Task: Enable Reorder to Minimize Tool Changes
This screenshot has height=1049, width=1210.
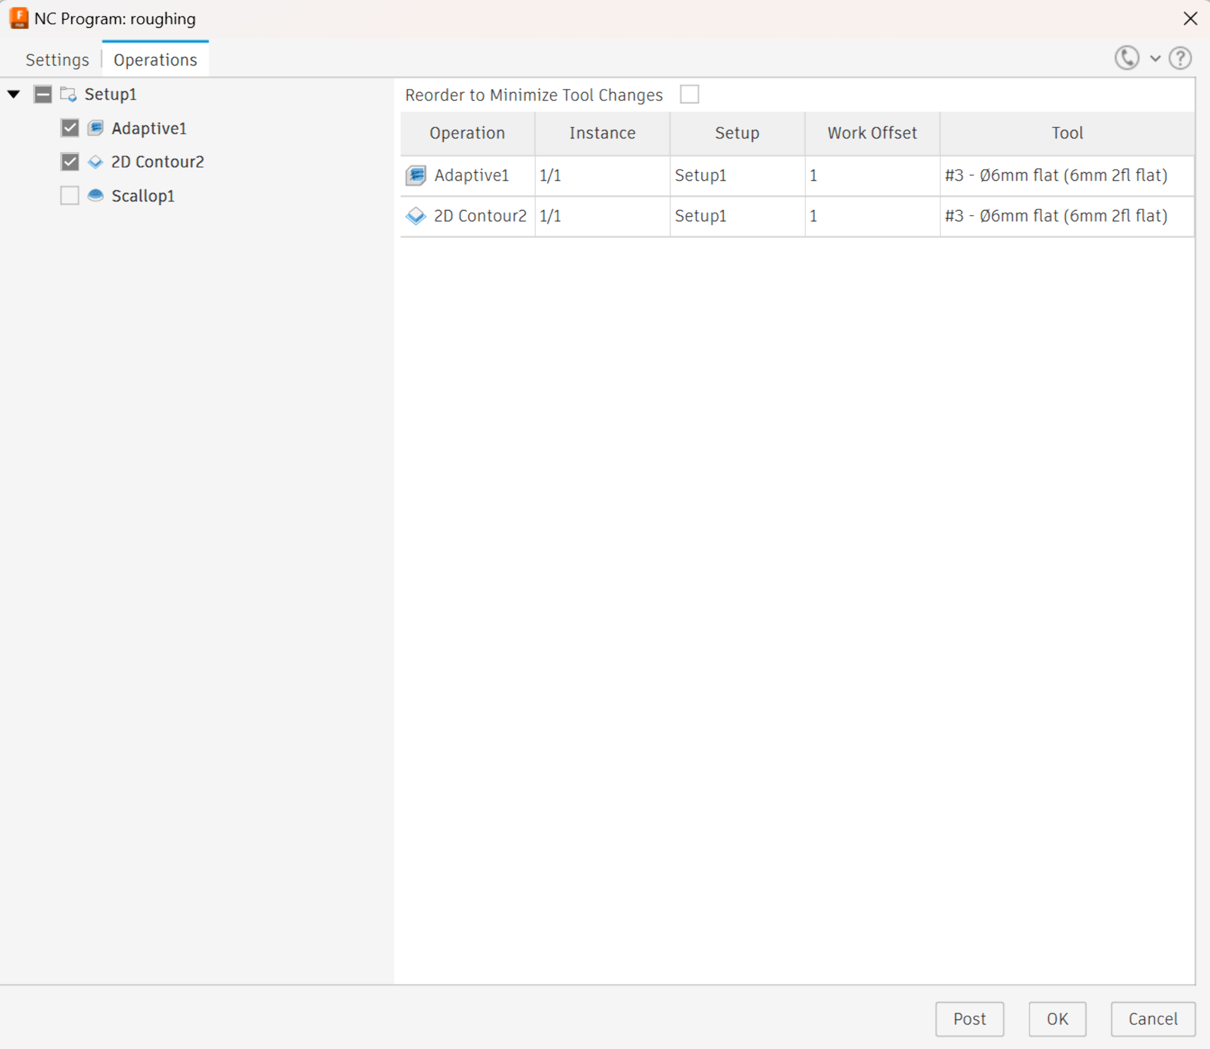Action: pos(689,95)
